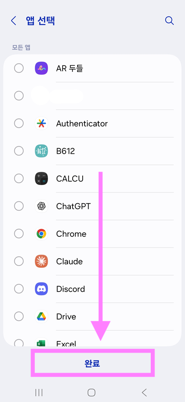Screen dimensions: 185x402
Task: Open recent apps from the navigation bar
Action: (x=39, y=392)
